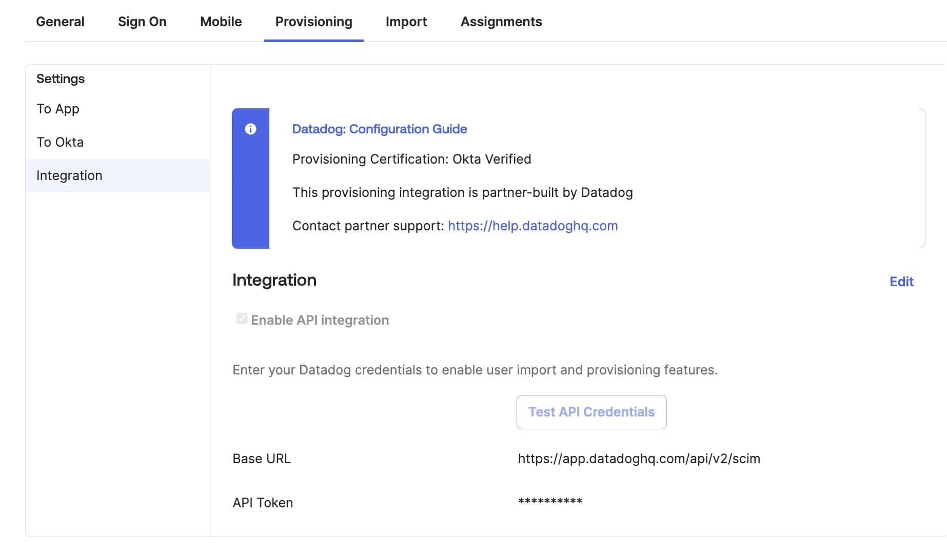The height and width of the screenshot is (556, 947).
Task: Open the Datadog: Configuration Guide link
Action: [x=379, y=129]
